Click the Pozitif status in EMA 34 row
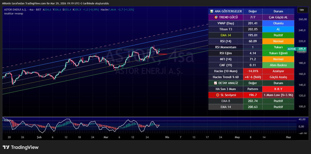Viewport: 311px width, 154px height. (x=278, y=35)
